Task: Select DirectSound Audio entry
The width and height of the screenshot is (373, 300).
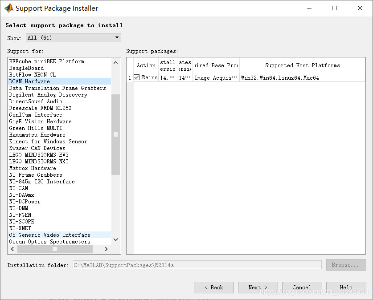Action: (x=59, y=101)
